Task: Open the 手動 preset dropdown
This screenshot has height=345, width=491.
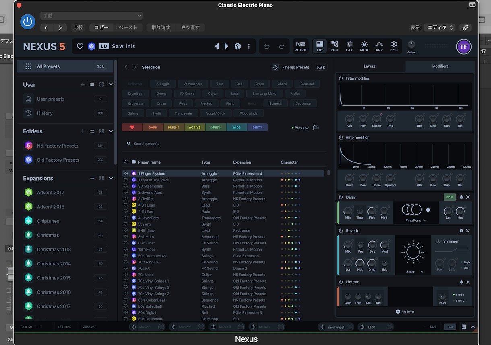Action: point(92,16)
